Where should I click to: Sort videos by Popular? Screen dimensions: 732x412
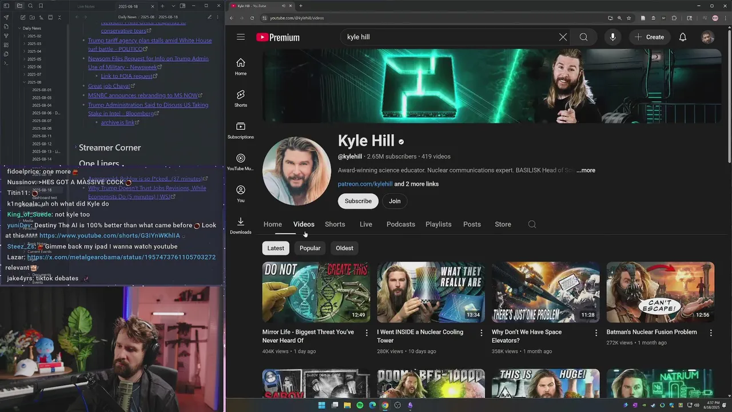pyautogui.click(x=310, y=248)
